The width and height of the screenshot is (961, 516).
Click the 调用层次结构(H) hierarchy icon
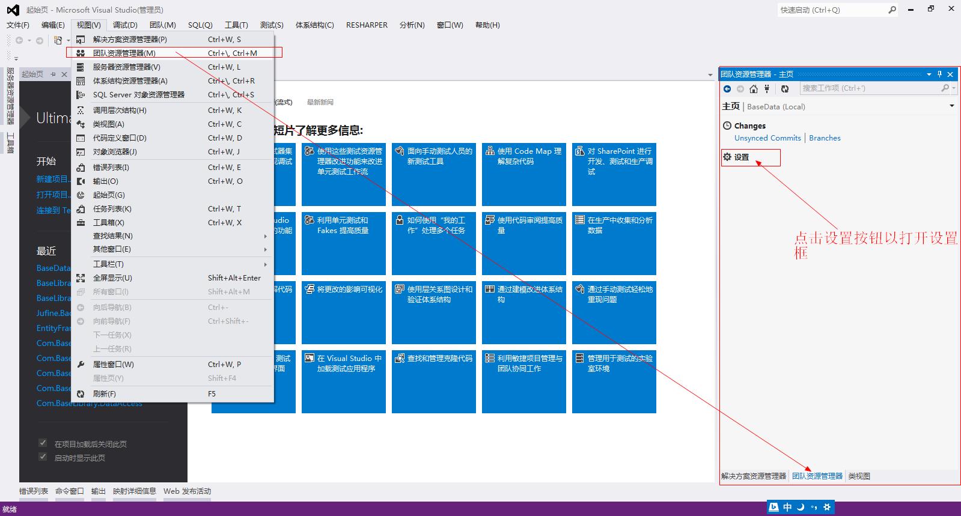pyautogui.click(x=81, y=111)
